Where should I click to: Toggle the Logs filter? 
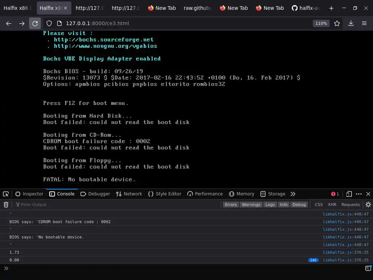tap(270, 205)
